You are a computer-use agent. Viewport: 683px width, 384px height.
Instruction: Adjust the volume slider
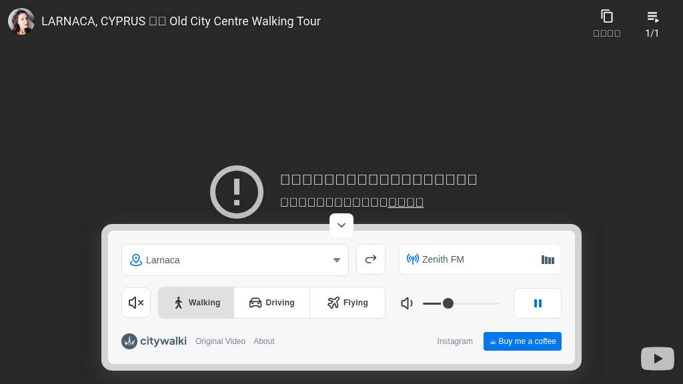[x=448, y=303]
